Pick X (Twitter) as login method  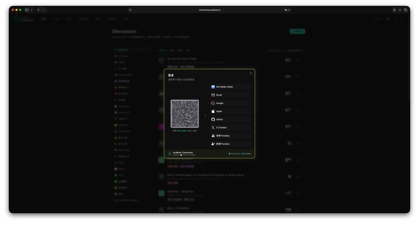coord(230,127)
